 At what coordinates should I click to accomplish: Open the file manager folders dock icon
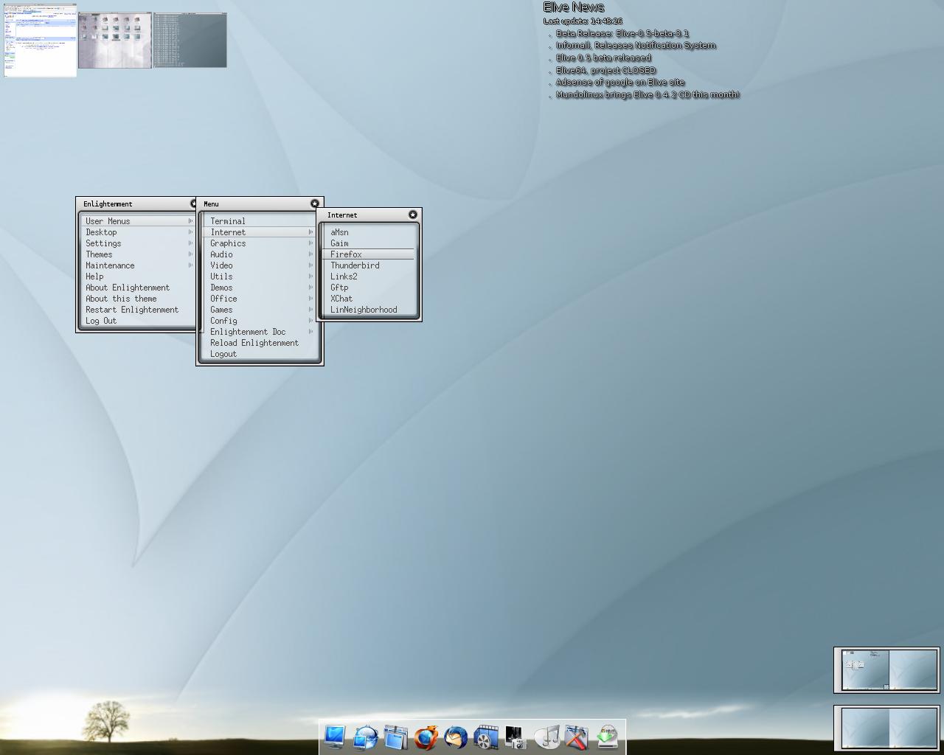coord(396,737)
